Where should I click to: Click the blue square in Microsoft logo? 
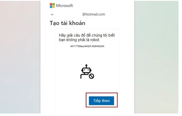pyautogui.click(x=51, y=7)
